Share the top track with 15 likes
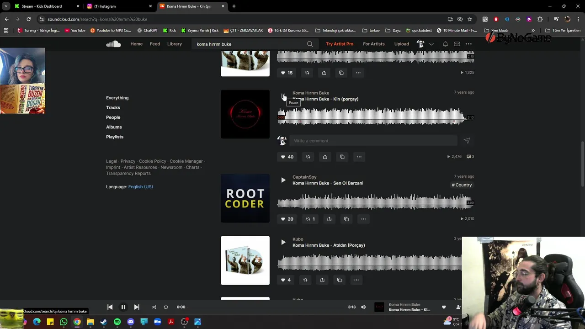Image resolution: width=585 pixels, height=329 pixels. (324, 73)
